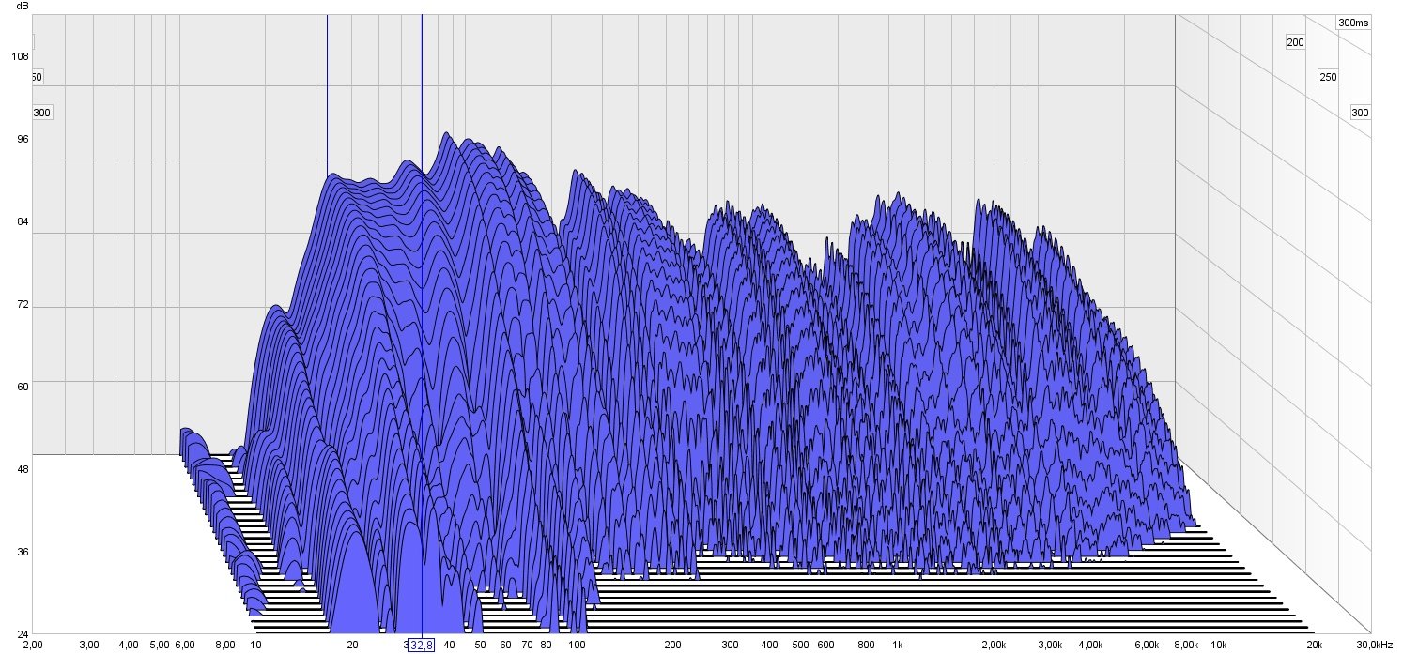The height and width of the screenshot is (654, 1403).
Task: Select the 60 dB axis value
Action: (x=20, y=386)
